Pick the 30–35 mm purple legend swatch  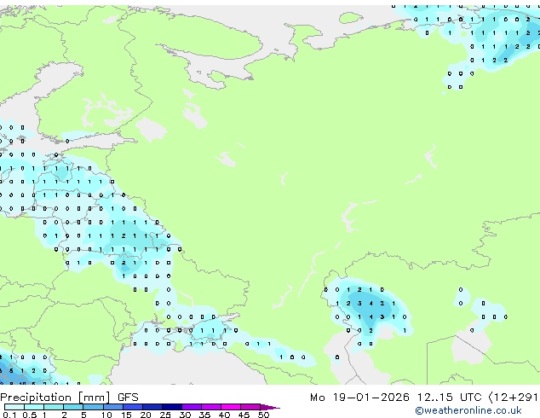192,407
